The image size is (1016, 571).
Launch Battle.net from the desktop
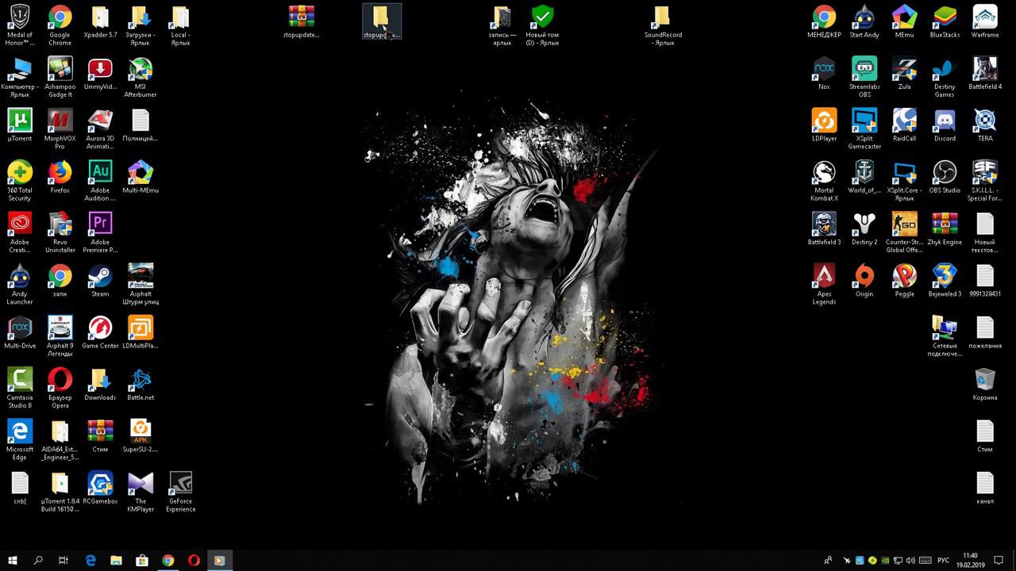[x=140, y=384]
